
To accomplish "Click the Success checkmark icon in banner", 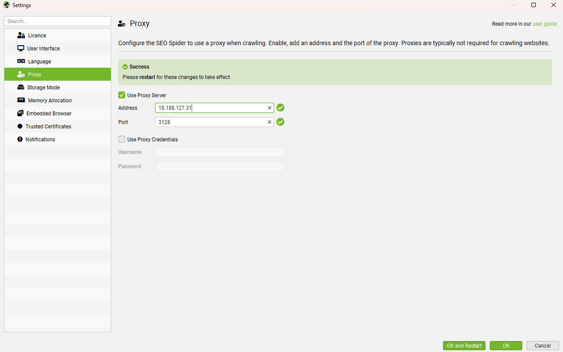I will 125,67.
